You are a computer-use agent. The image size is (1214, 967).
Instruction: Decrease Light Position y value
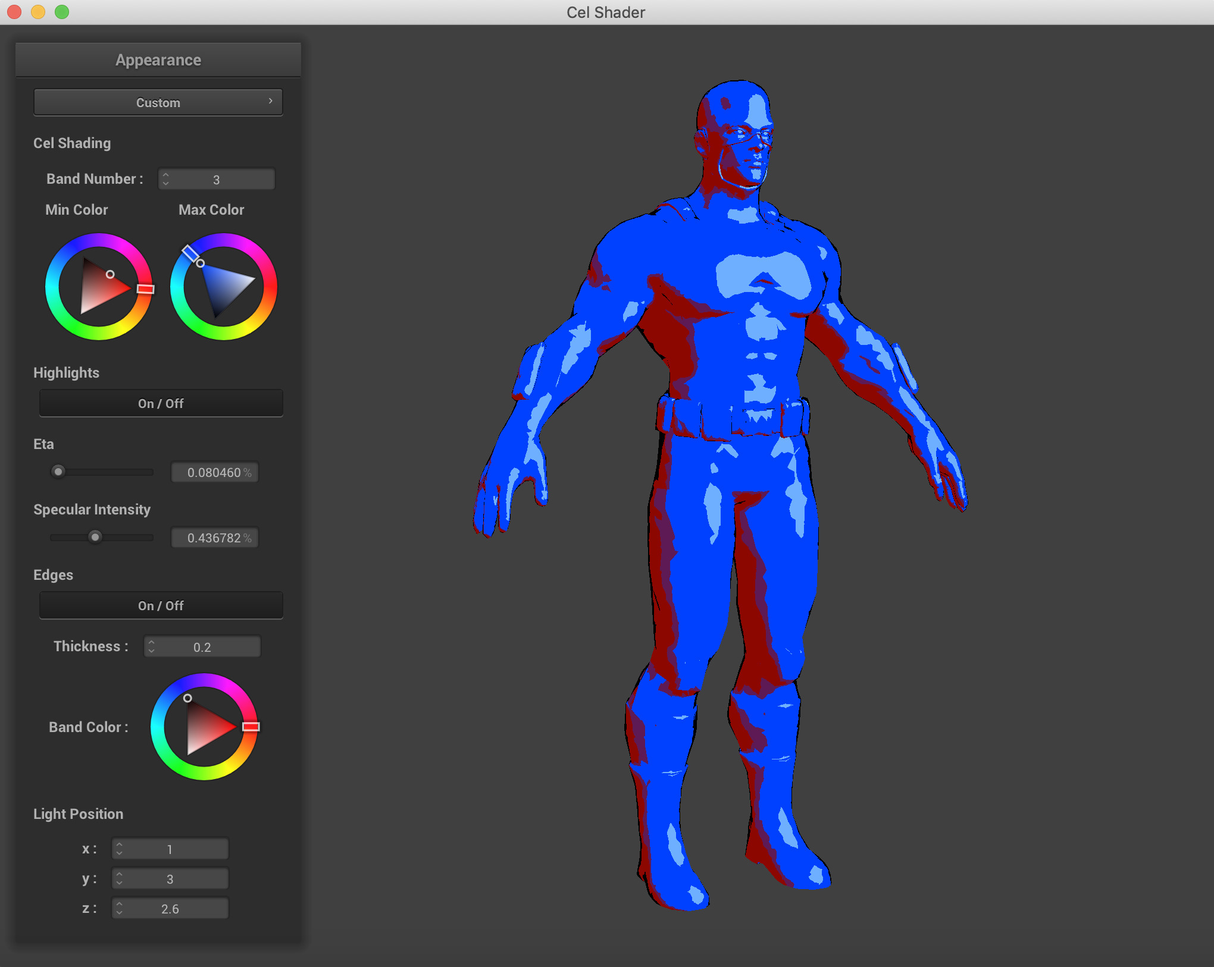tap(120, 883)
